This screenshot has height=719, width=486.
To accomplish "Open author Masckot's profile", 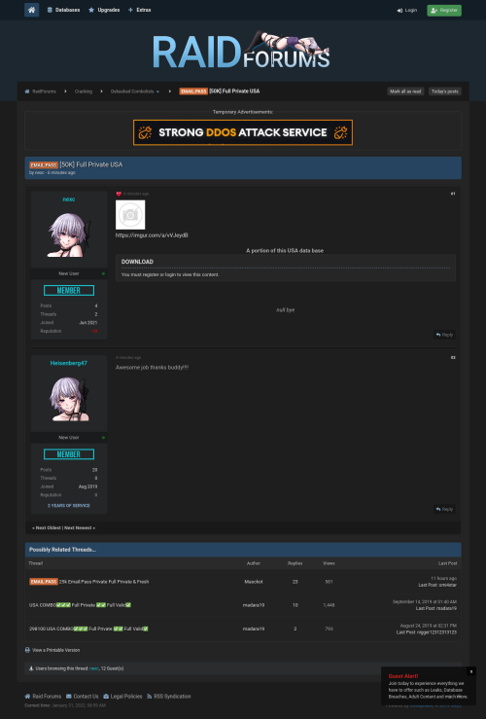I will click(x=254, y=582).
